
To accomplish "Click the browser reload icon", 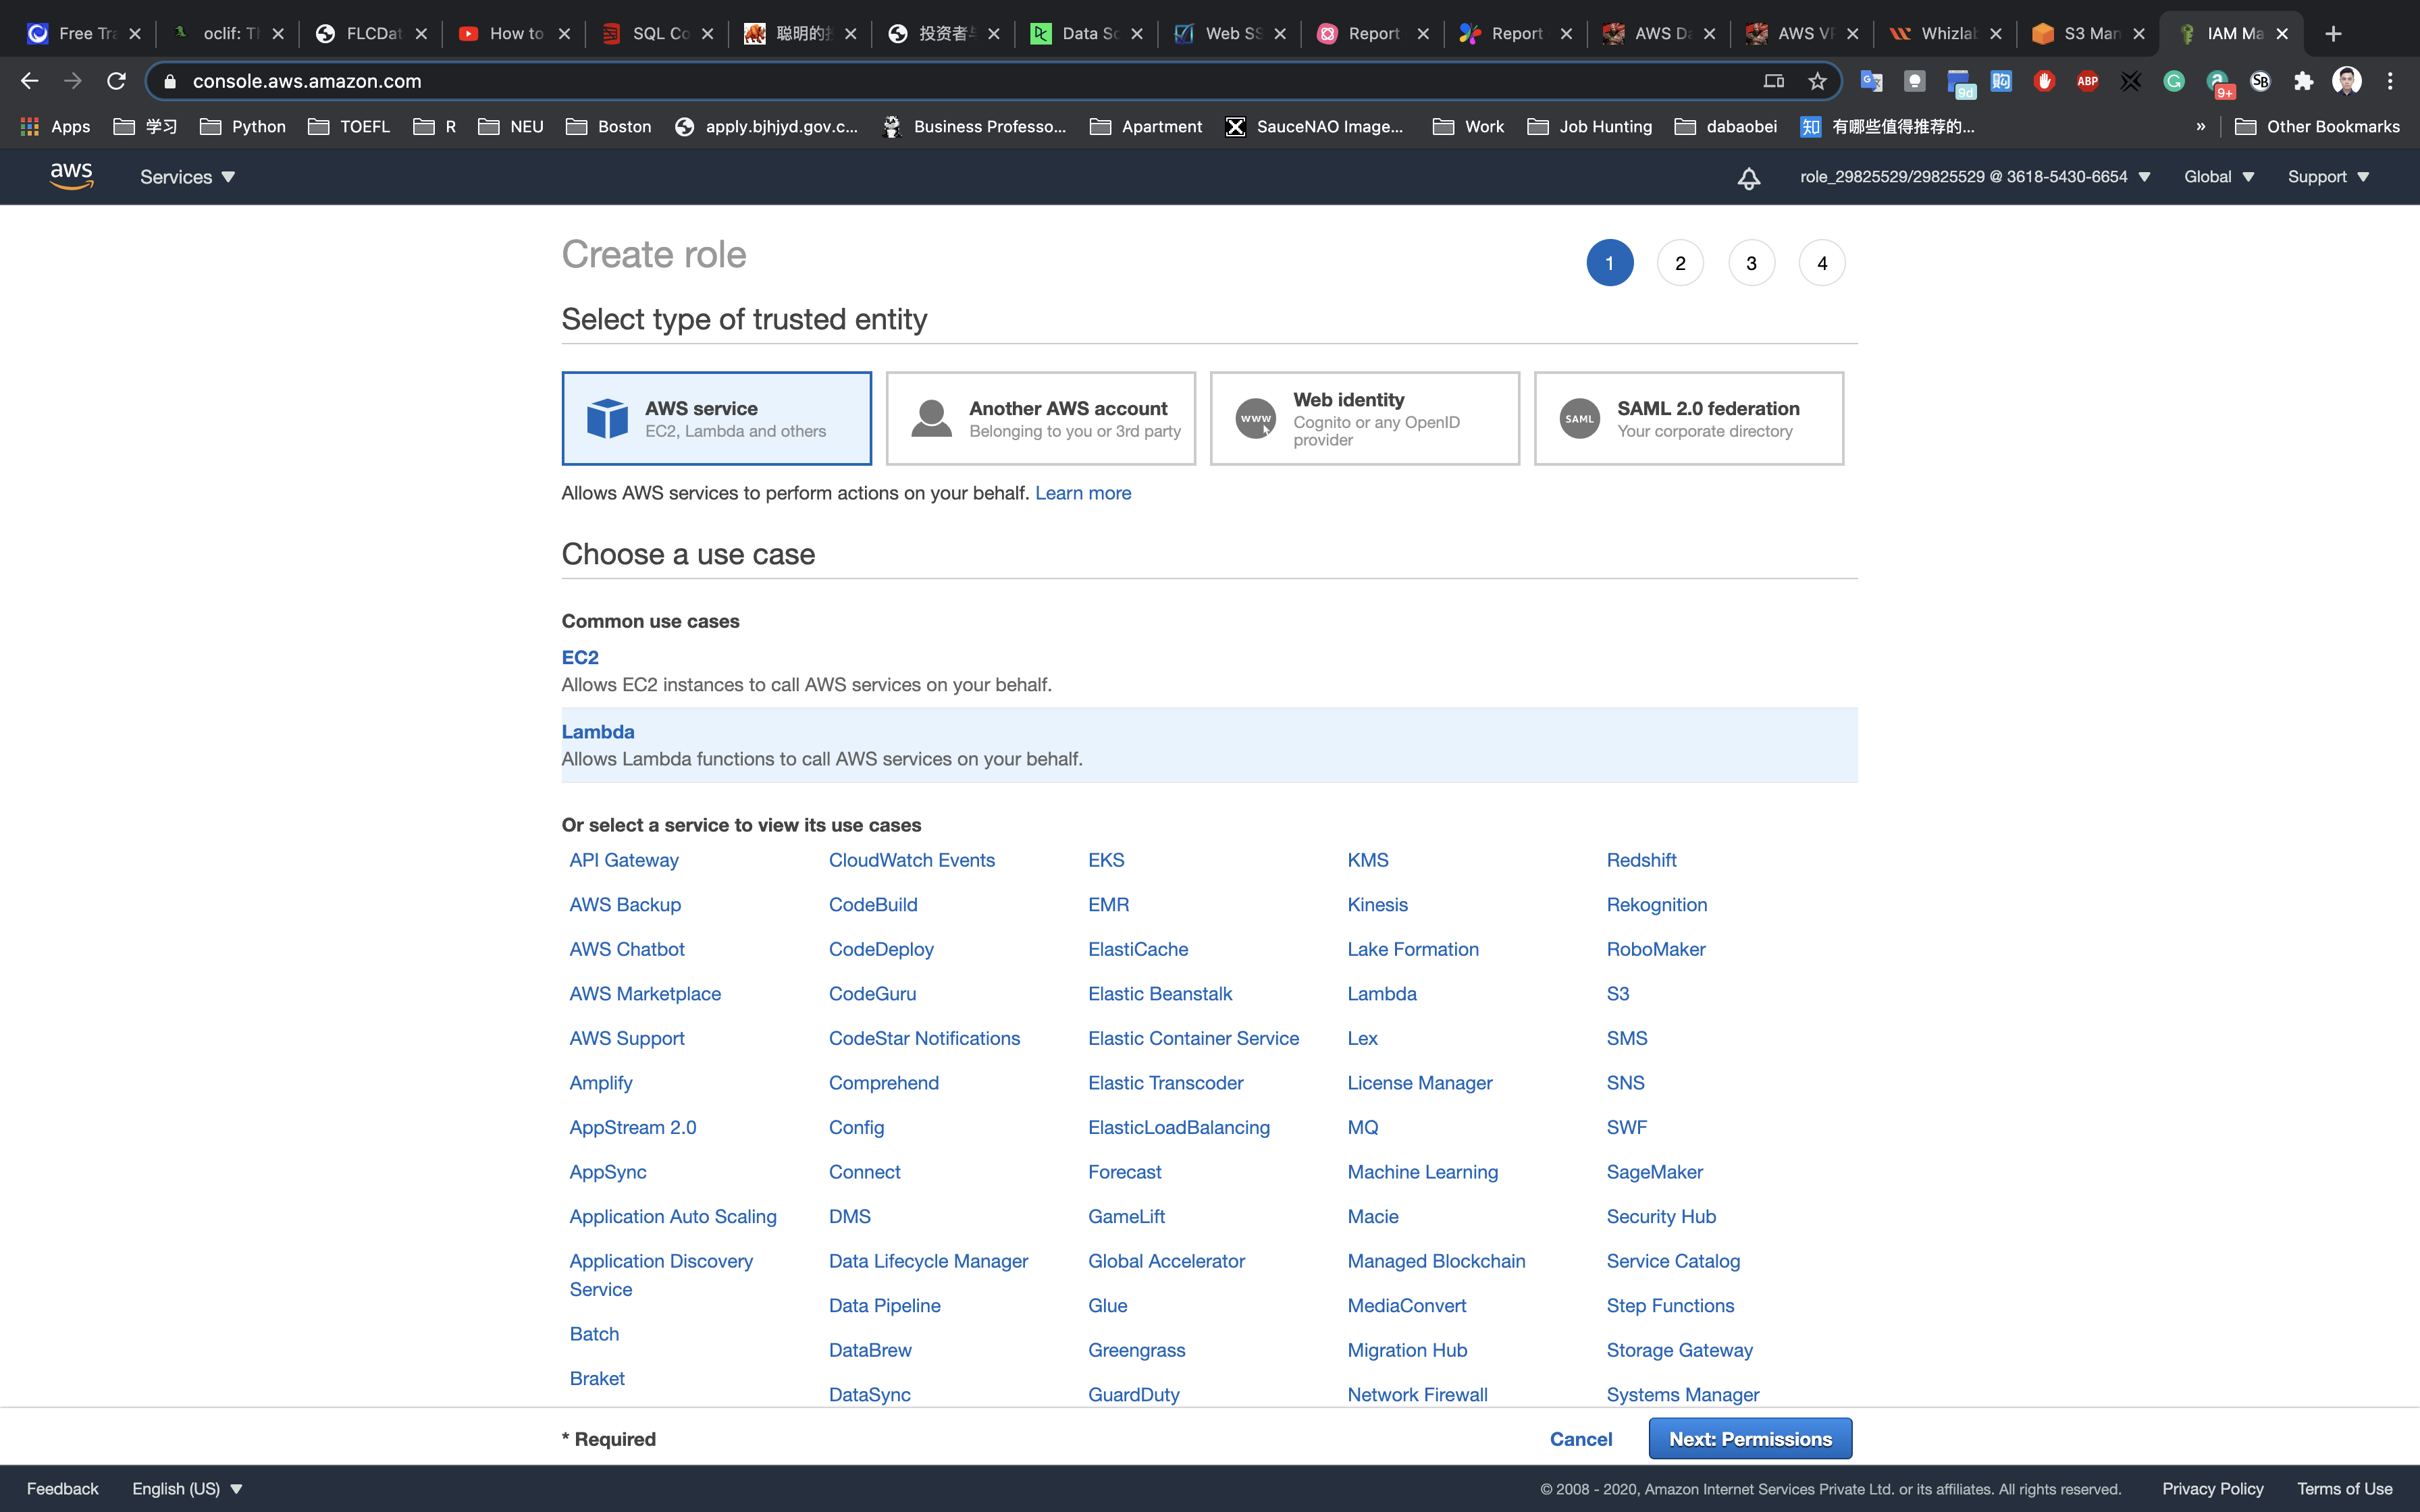I will [116, 81].
